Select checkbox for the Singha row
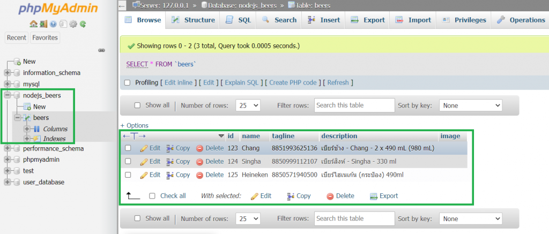 [x=128, y=161]
